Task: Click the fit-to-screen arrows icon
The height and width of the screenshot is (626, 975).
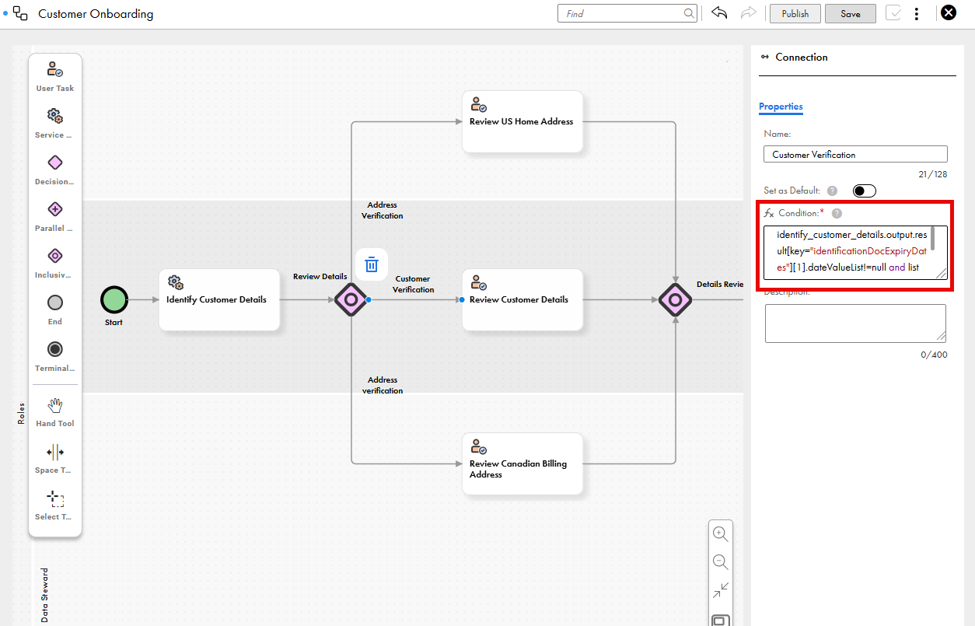Action: coord(720,590)
